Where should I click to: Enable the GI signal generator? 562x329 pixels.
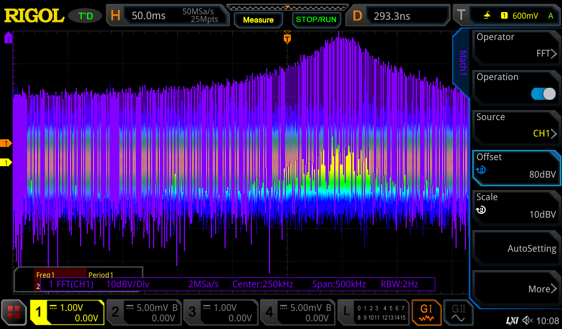[426, 313]
